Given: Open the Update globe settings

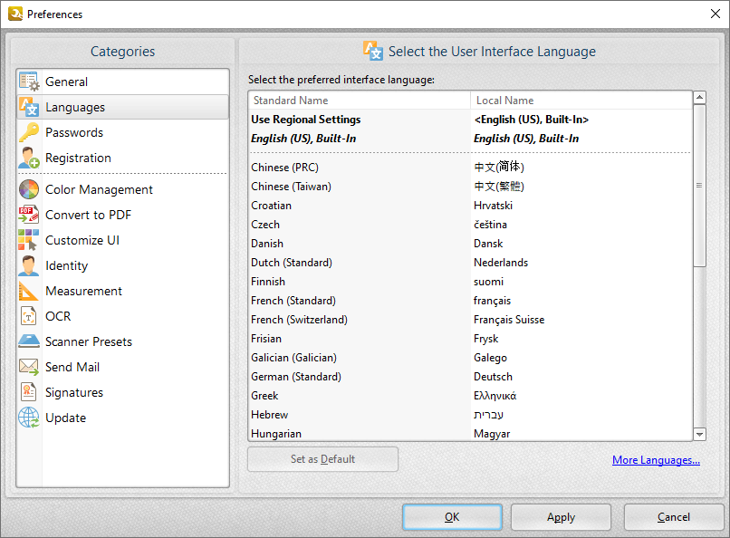Looking at the screenshot, I should [x=64, y=418].
